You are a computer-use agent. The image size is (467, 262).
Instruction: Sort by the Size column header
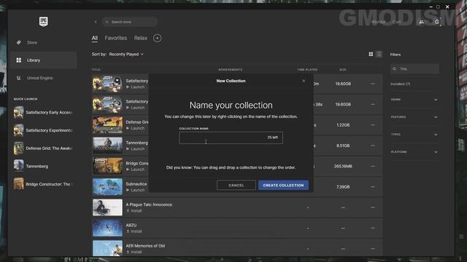[x=343, y=70]
